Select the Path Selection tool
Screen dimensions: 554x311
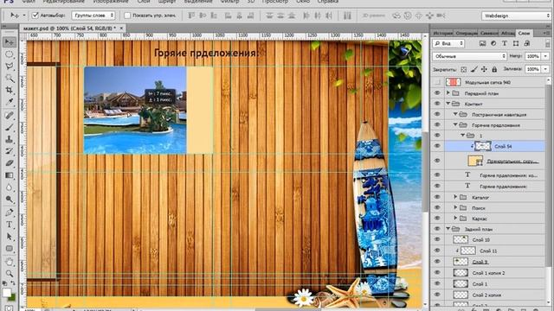pyautogui.click(x=10, y=237)
